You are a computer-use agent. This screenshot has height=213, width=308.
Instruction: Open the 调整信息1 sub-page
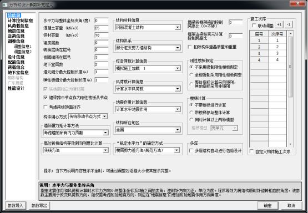click(23, 47)
